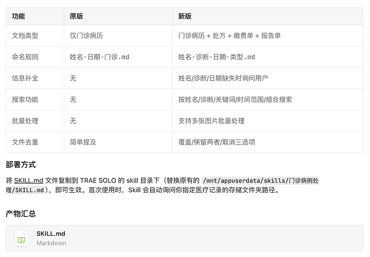Screen dimensions: 370x257
Task: Select the 支持多张图片批量处理 cell
Action: [211, 121]
